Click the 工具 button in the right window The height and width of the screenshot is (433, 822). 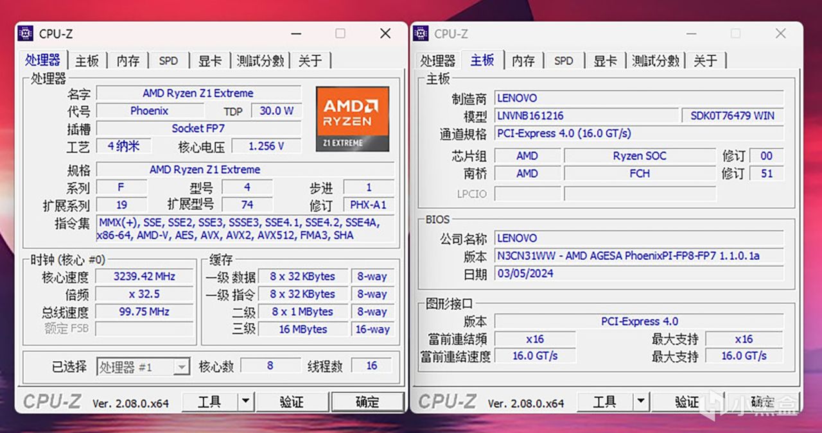tap(605, 402)
